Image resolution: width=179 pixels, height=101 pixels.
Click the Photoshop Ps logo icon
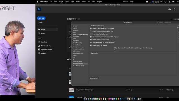tap(39, 9)
